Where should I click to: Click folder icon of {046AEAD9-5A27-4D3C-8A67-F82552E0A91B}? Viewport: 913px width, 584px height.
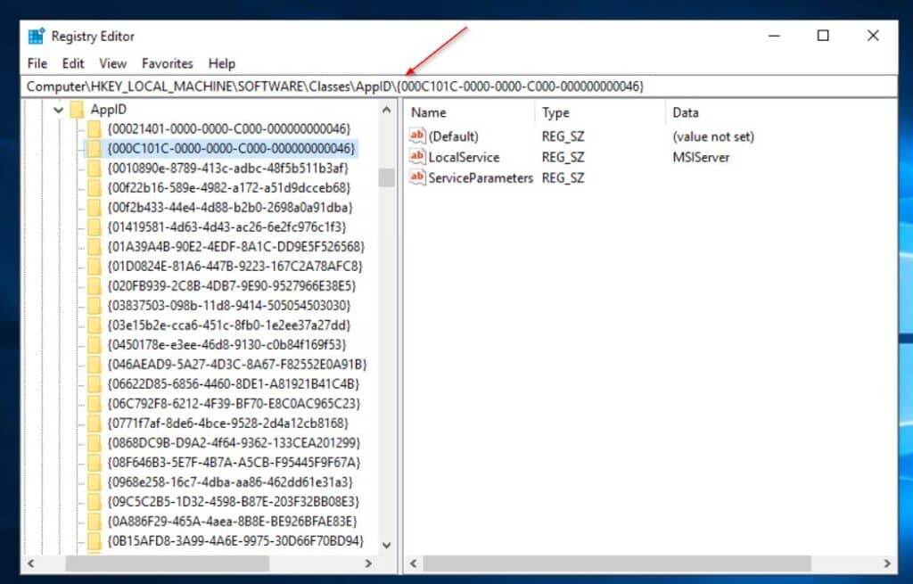pyautogui.click(x=94, y=365)
